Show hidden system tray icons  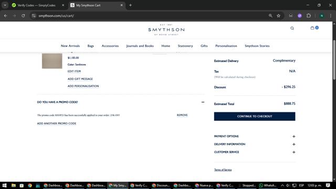[282, 185]
